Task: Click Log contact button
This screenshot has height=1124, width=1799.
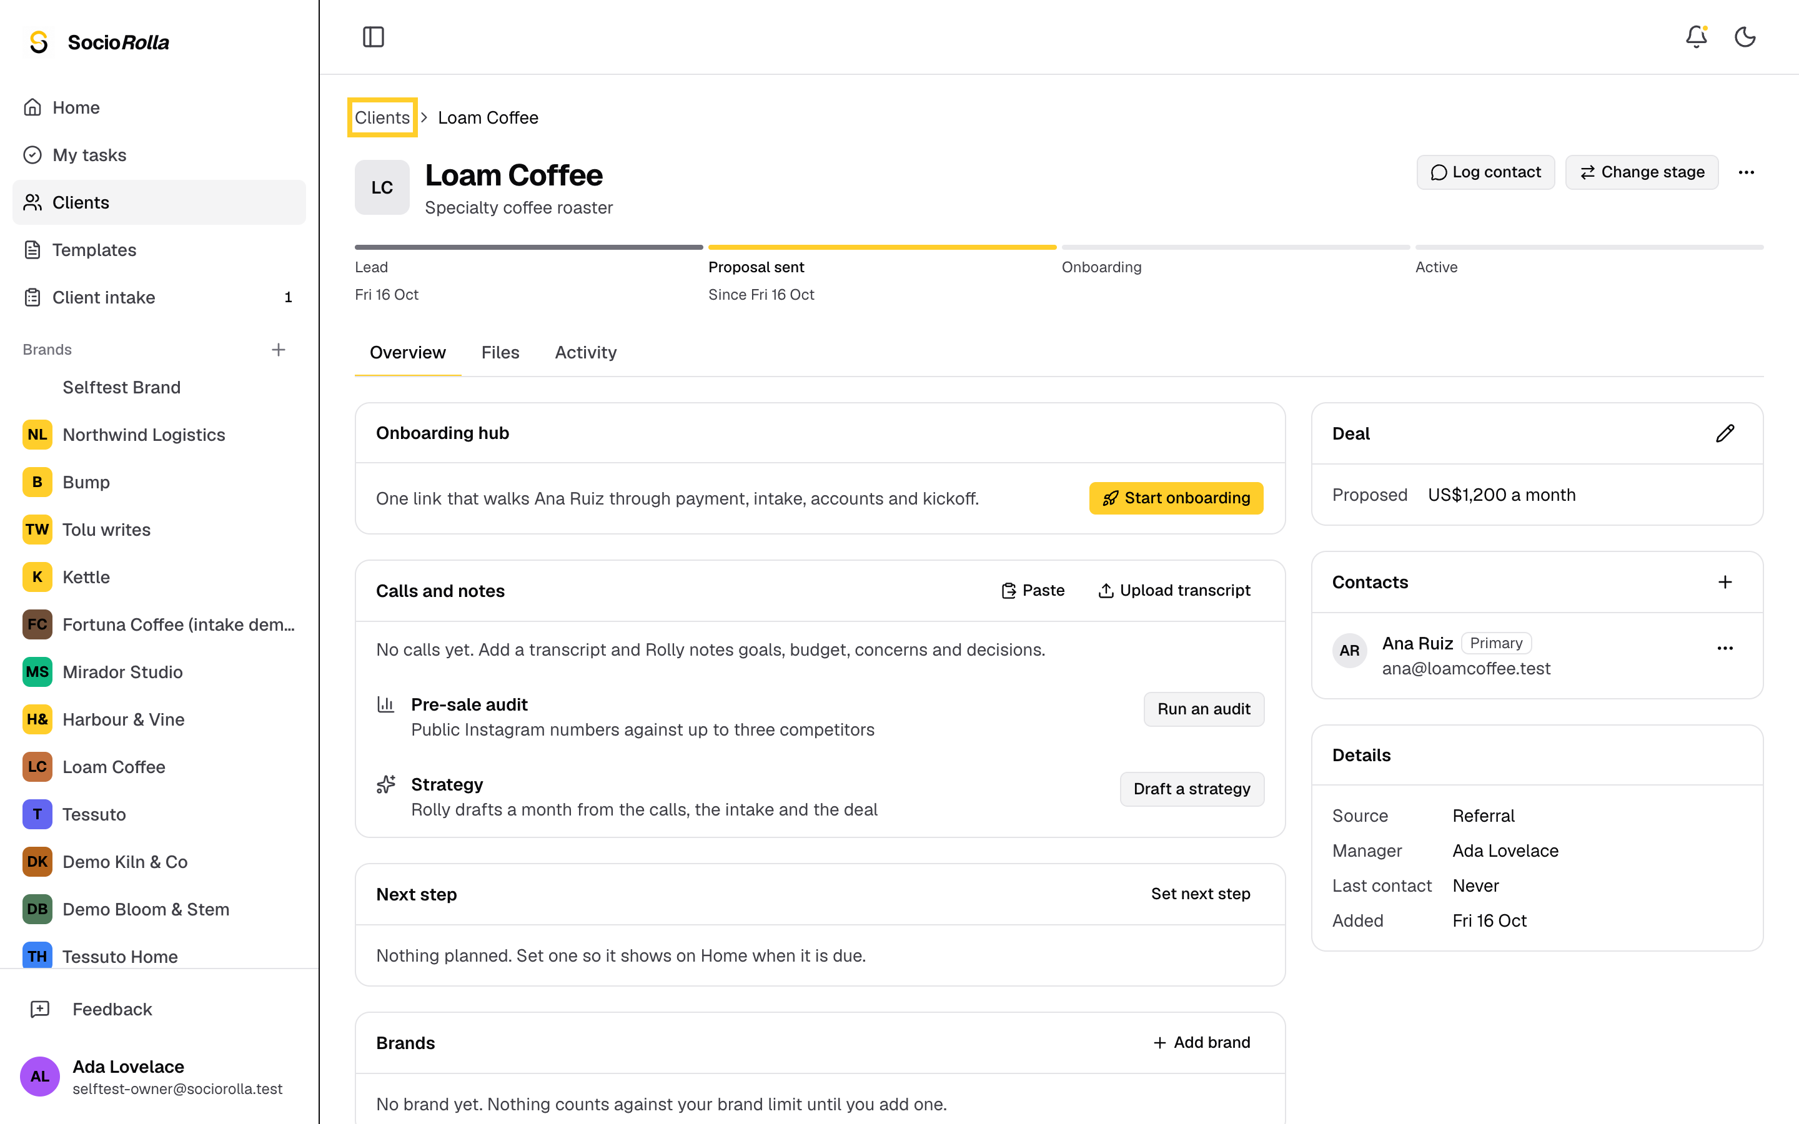Action: click(1485, 172)
